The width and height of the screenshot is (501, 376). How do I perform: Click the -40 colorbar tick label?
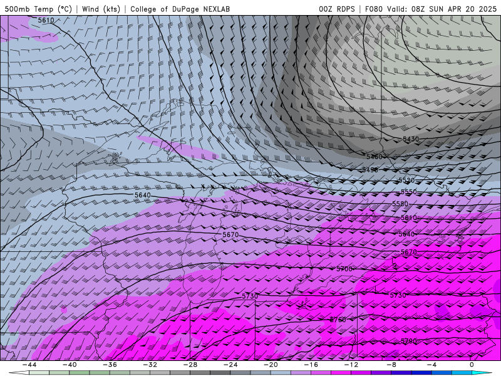click(70, 365)
